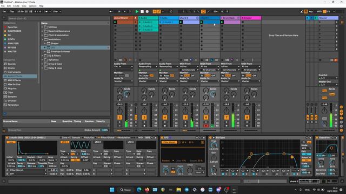Expand the Delay & Loop folder
Screen dimensions: 346x194
42,68
